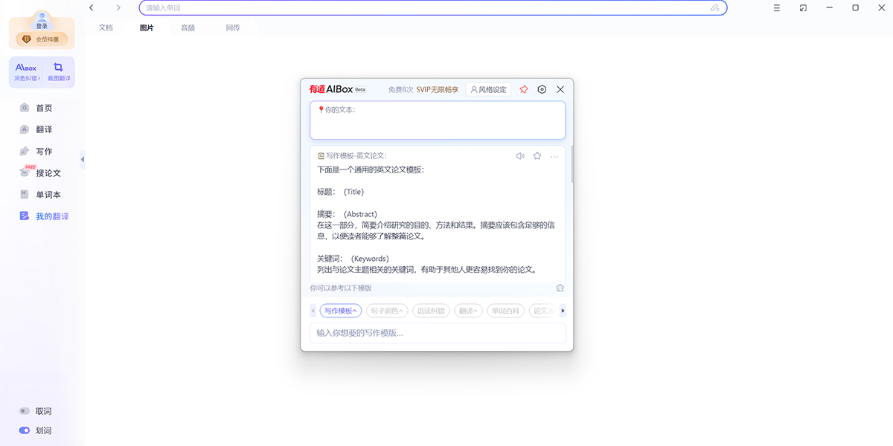Image resolution: width=893 pixels, height=446 pixels.
Task: Toggle the 取词 word capture switch
Action: (x=25, y=411)
